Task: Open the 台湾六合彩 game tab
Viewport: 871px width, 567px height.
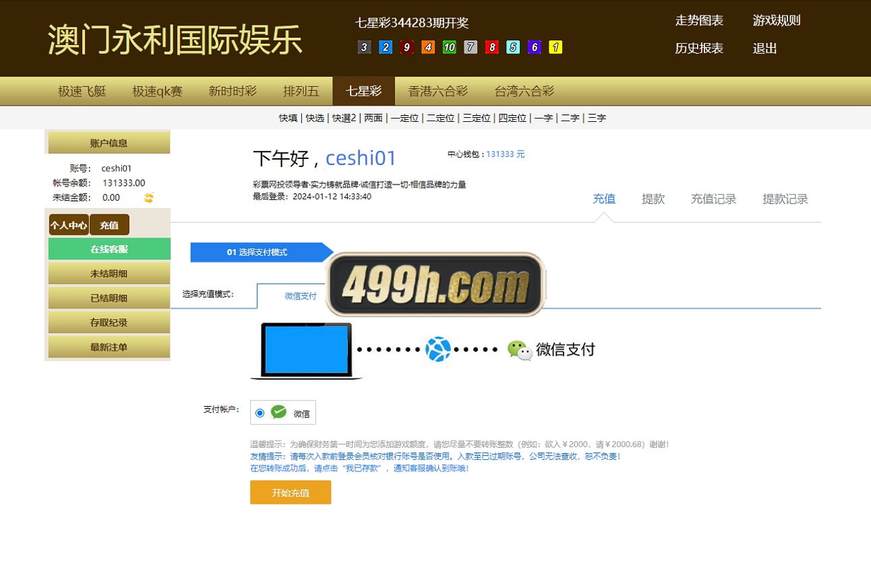Action: coord(524,91)
